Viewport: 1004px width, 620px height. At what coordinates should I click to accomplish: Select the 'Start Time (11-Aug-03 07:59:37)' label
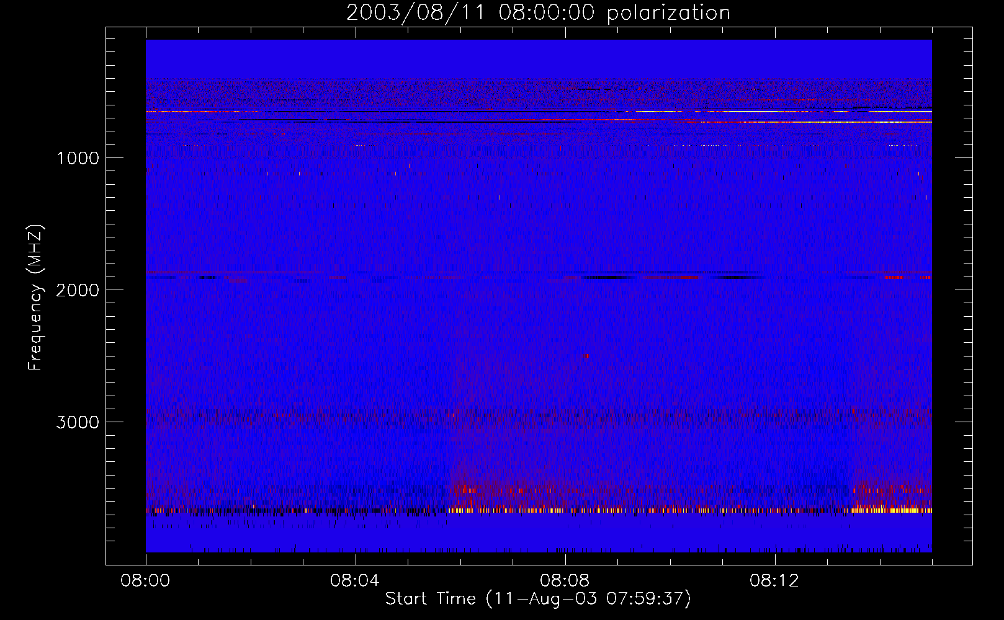click(538, 599)
